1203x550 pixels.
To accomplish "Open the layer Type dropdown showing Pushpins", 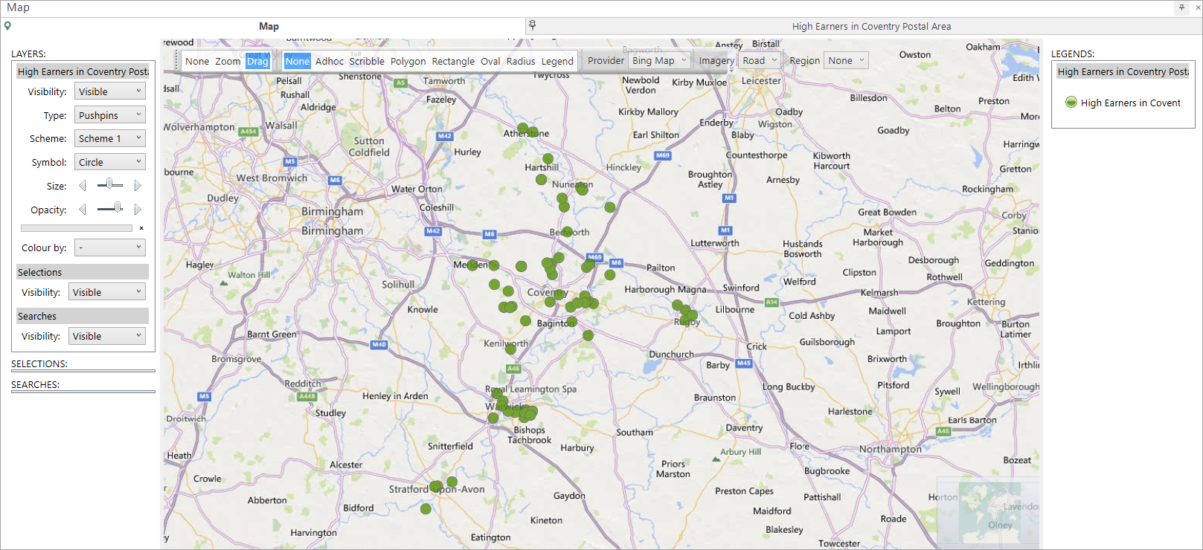I will click(x=110, y=115).
